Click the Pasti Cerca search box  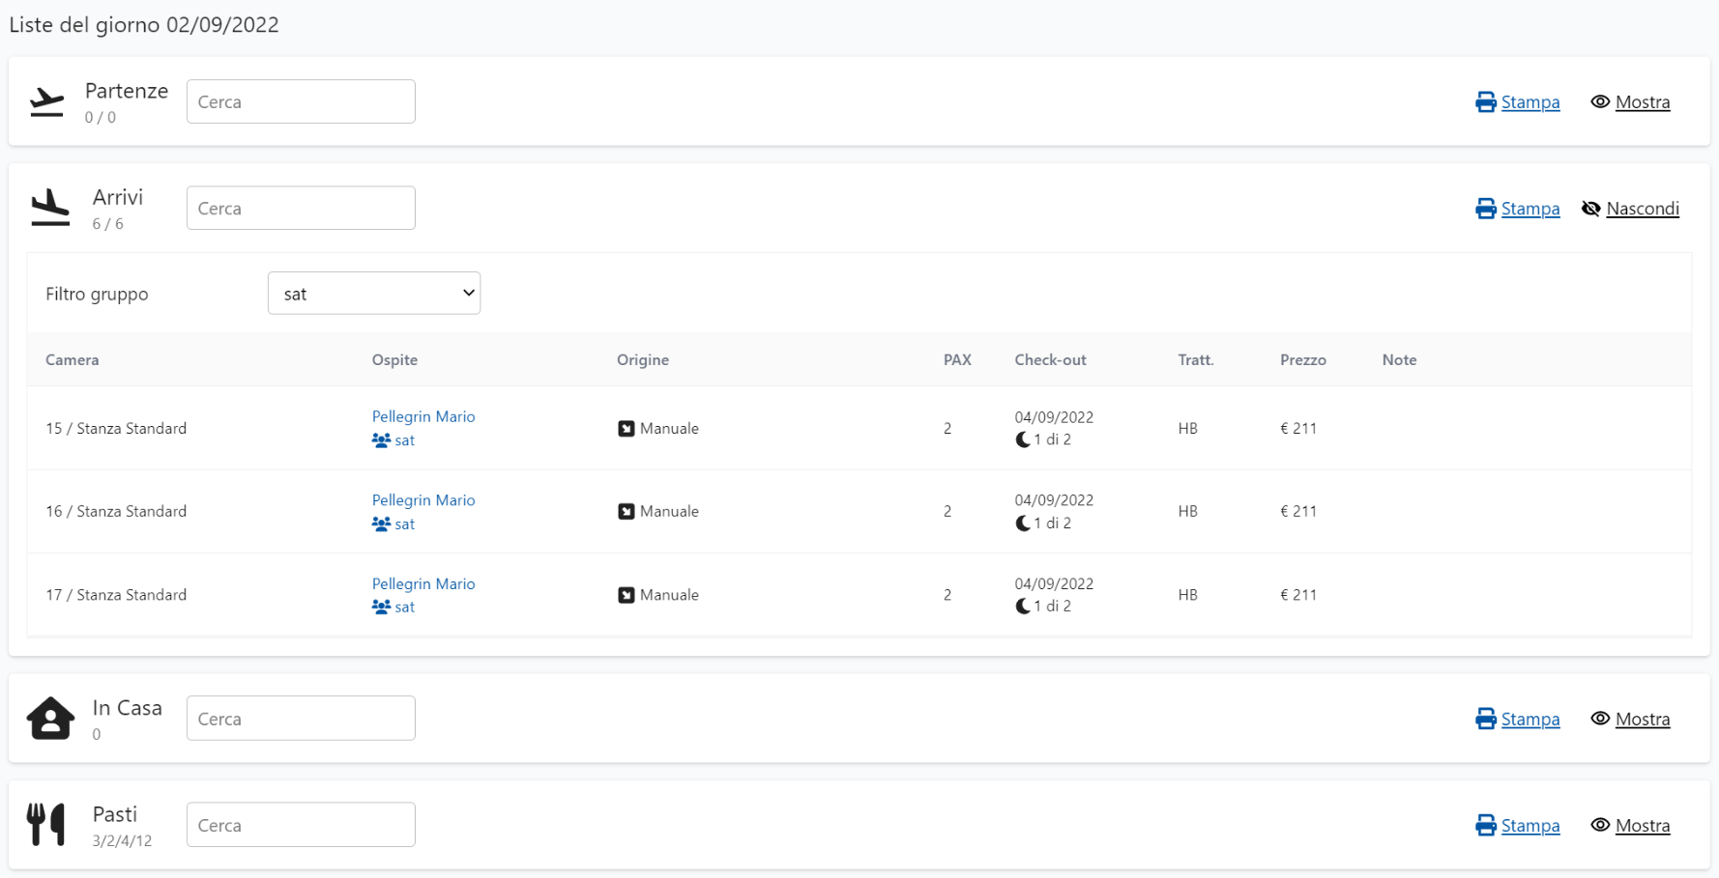(x=301, y=826)
